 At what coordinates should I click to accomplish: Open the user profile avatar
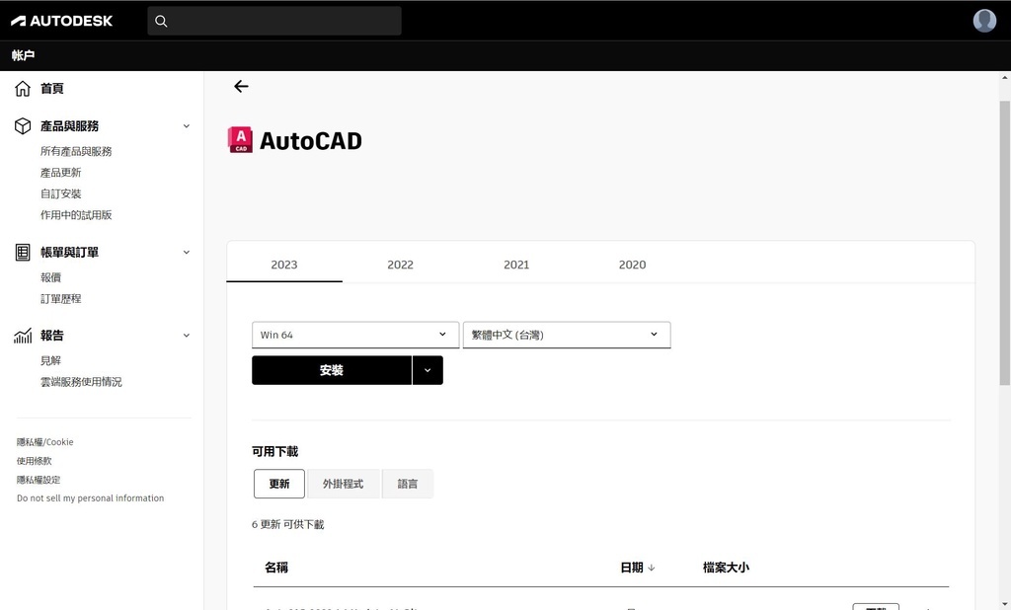[984, 21]
